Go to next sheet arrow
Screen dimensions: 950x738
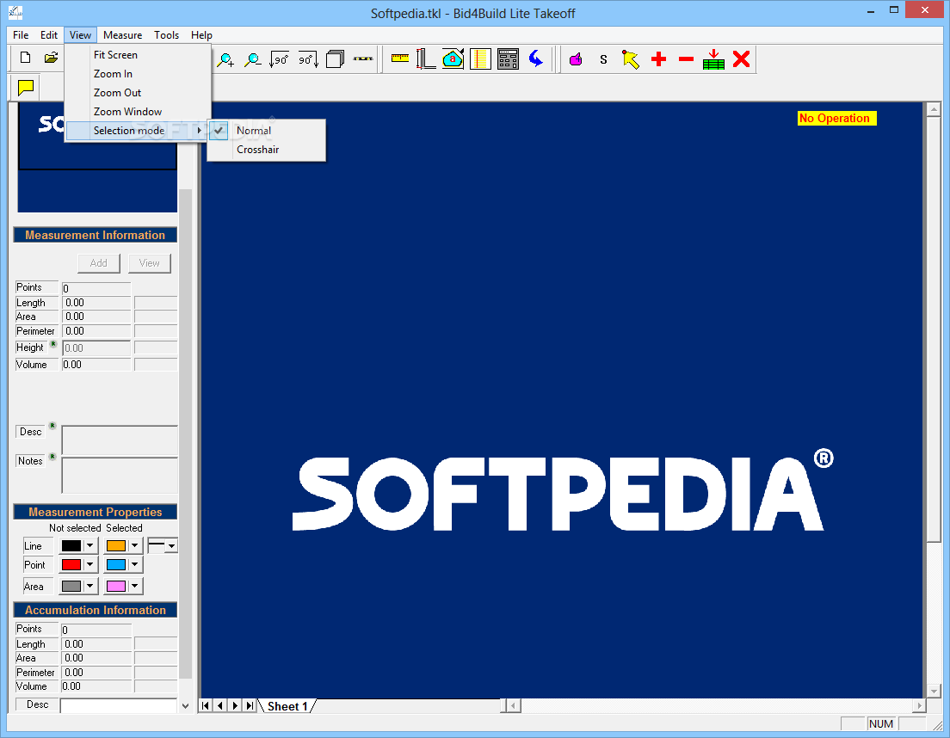click(x=235, y=705)
